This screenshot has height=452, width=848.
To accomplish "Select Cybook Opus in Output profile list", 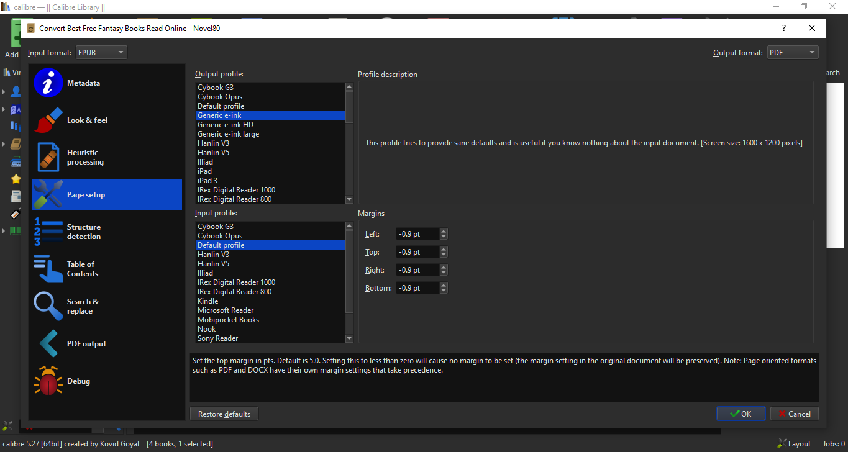I will (x=270, y=97).
